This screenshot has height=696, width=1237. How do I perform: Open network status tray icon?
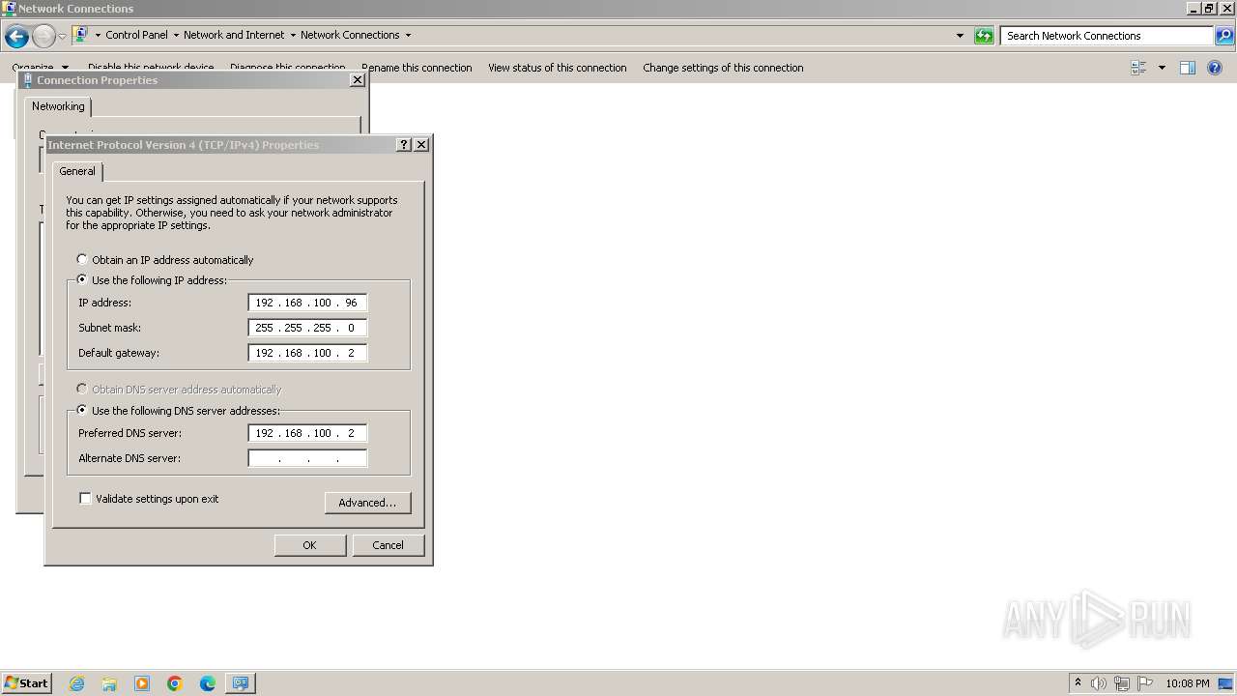pos(1122,683)
